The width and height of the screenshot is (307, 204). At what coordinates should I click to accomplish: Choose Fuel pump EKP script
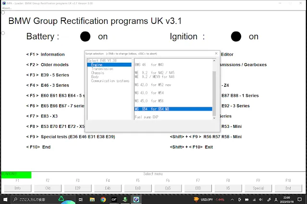coord(147,117)
